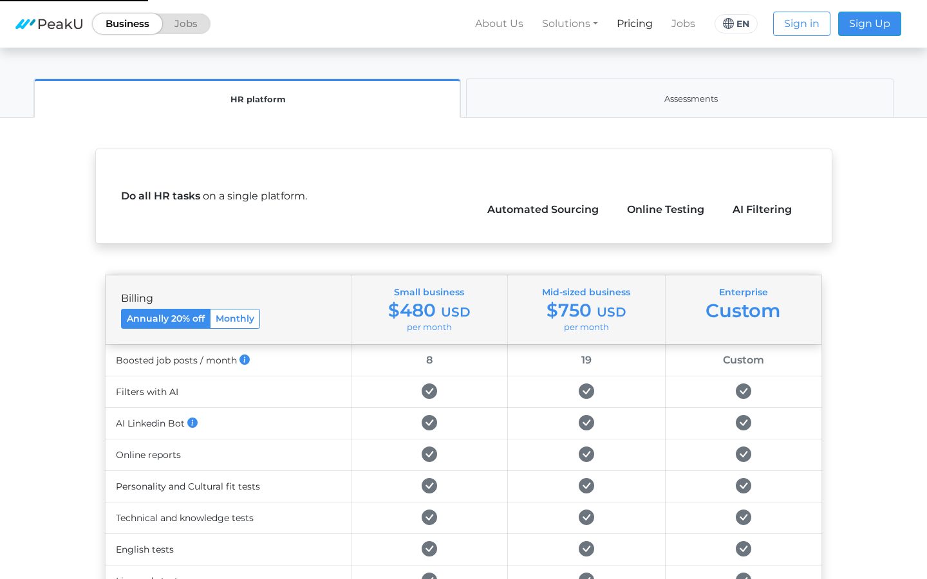Switch to Jobs mode in header toggle
927x579 pixels.
[185, 24]
